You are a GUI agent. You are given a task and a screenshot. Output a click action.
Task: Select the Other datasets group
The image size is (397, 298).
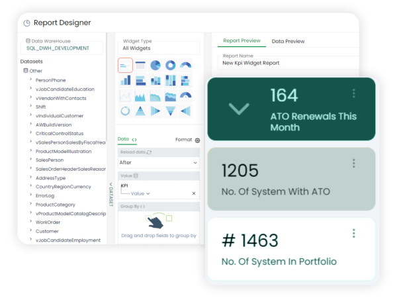(x=33, y=71)
